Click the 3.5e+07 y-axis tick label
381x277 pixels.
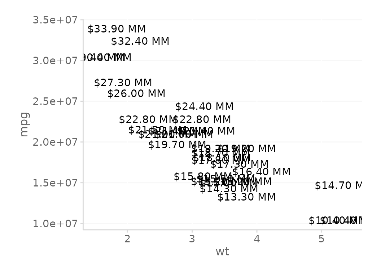[x=55, y=20]
